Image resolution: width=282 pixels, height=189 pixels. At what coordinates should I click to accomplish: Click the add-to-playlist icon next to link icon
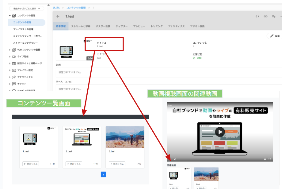[274, 16]
